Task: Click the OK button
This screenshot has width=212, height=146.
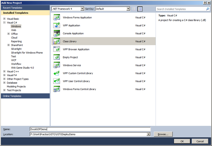Action: click(182, 141)
